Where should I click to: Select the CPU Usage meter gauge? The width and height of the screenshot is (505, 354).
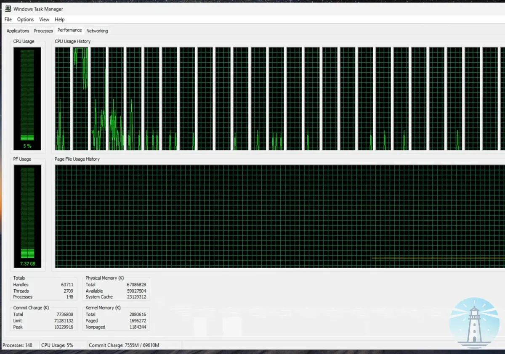point(27,97)
